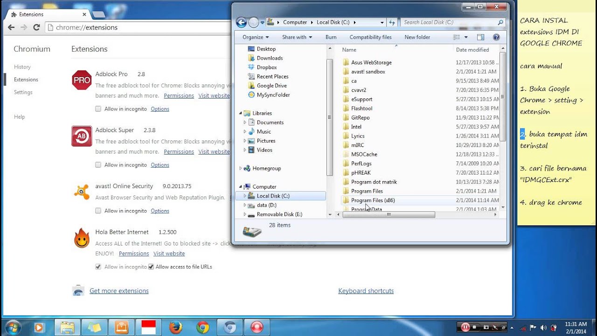Collapse the Computer tree node

point(241,187)
